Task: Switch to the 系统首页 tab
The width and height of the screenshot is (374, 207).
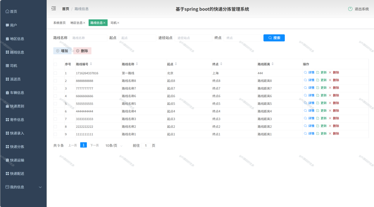Action: 60,23
